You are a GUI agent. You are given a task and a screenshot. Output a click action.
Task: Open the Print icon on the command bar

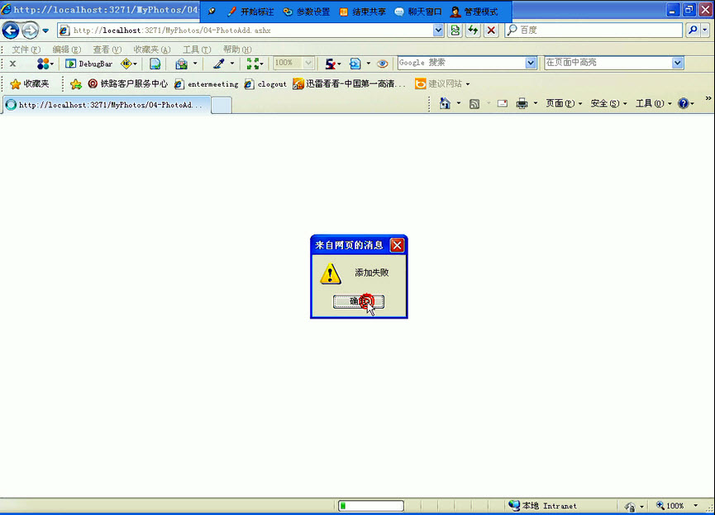(522, 103)
